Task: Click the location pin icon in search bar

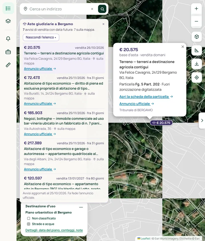Action: tap(25, 9)
